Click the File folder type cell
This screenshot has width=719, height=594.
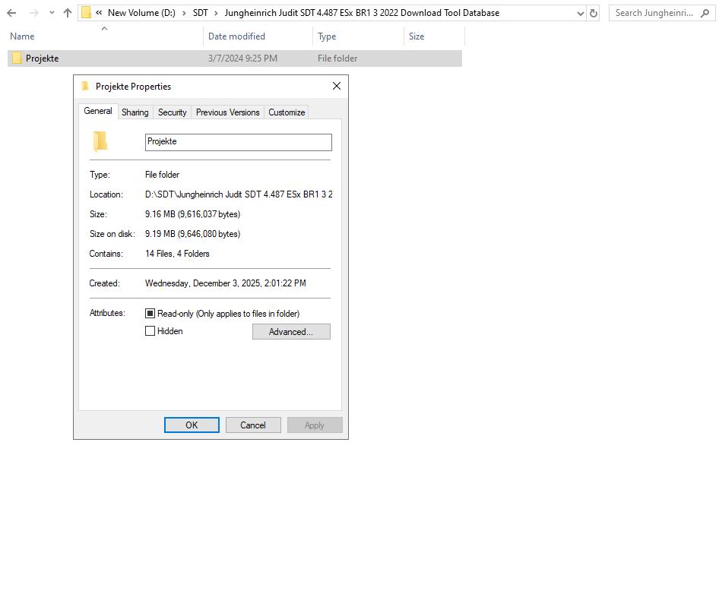tap(337, 58)
